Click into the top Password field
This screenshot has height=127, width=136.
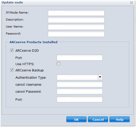(x=76, y=34)
